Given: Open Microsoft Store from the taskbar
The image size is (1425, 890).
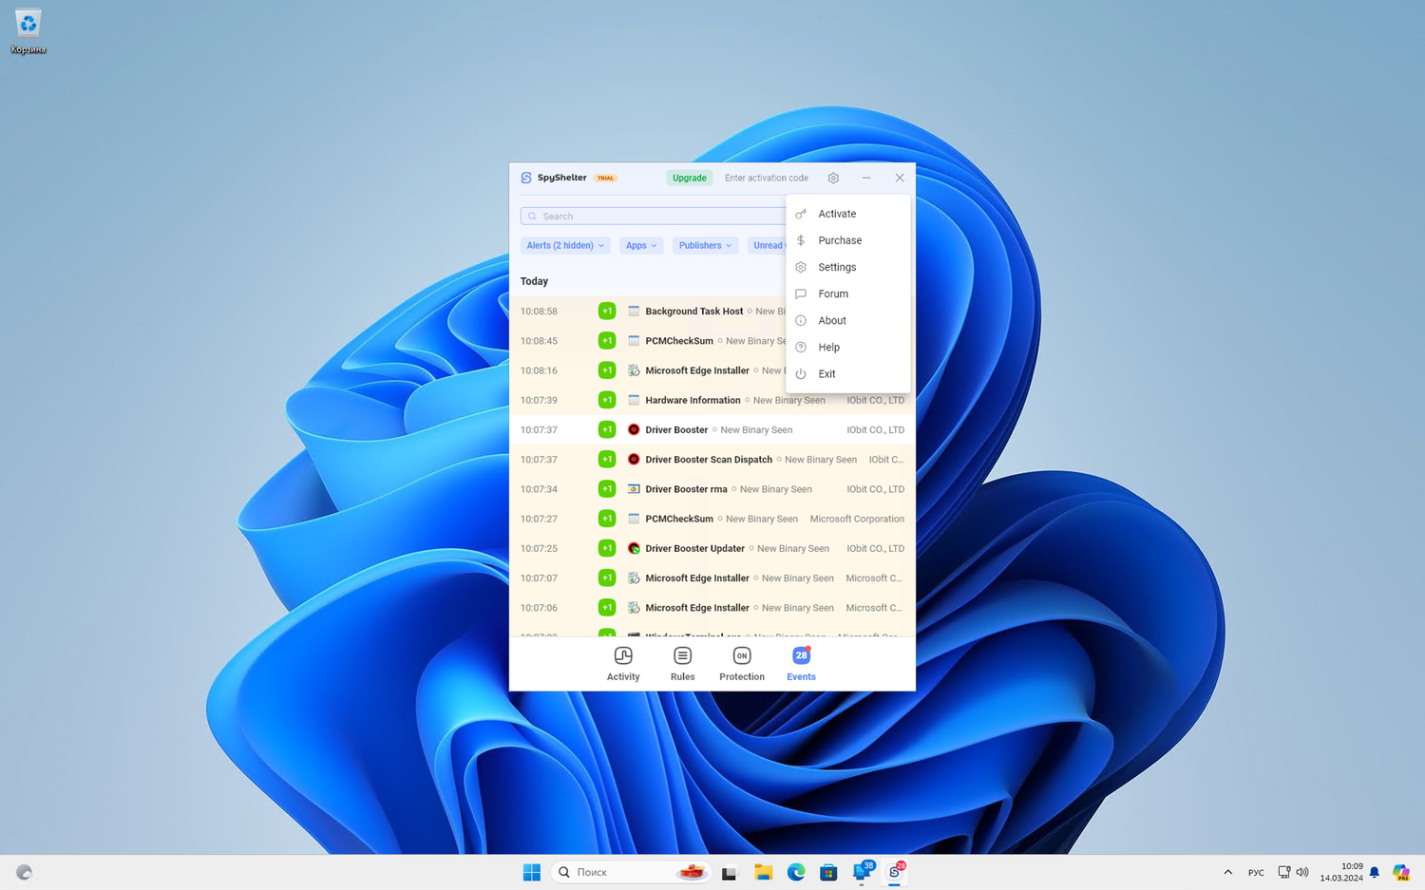Looking at the screenshot, I should [x=828, y=872].
